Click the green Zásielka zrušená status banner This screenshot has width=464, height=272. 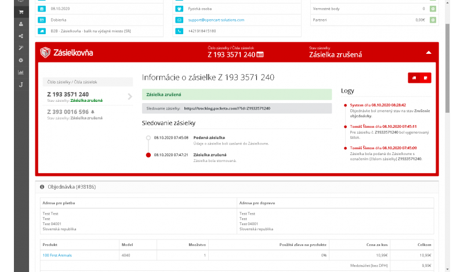coord(237,94)
